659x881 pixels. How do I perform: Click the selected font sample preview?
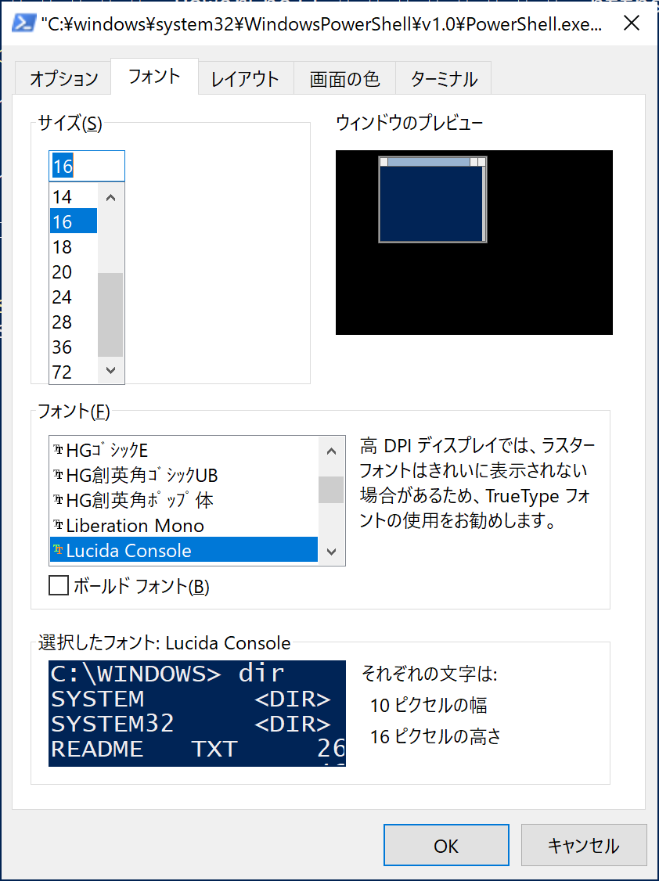pyautogui.click(x=197, y=713)
